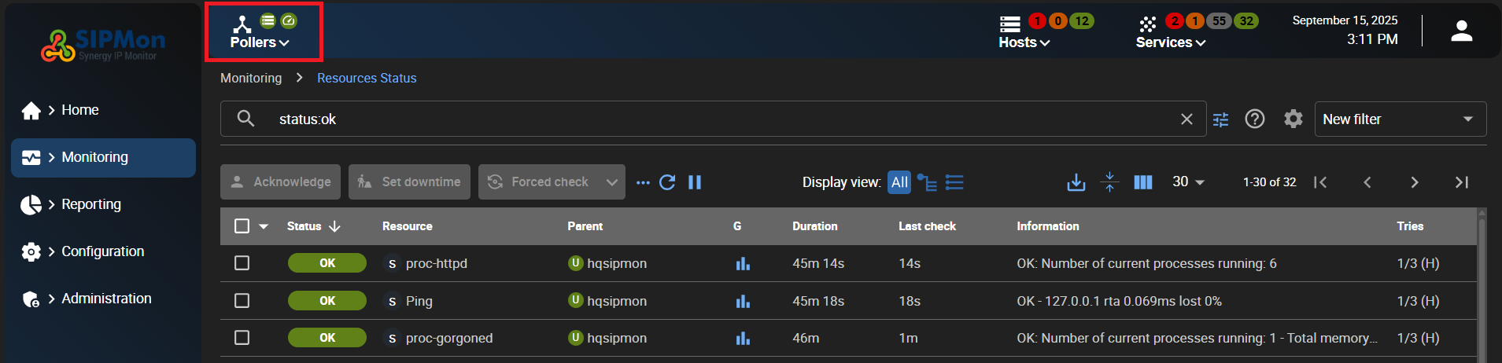Screen dimensions: 1502x363
Task: Tick the checkbox for proc-httpd row
Action: click(242, 263)
